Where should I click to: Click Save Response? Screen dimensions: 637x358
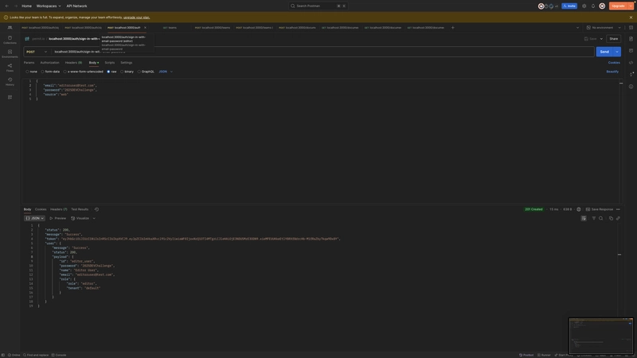click(600, 209)
